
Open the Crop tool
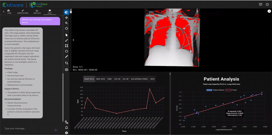[x=66, y=63]
